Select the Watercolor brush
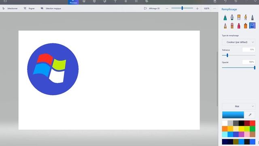The width and height of the screenshot is (259, 146). (246, 17)
